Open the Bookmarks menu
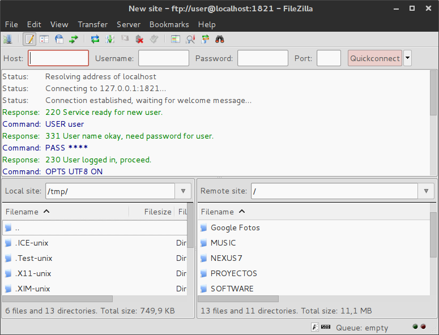The height and width of the screenshot is (335, 439). [169, 24]
